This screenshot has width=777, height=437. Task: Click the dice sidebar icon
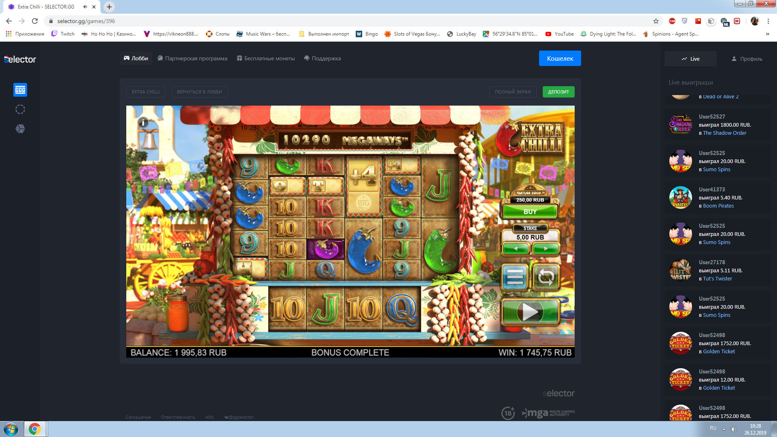coord(20,129)
